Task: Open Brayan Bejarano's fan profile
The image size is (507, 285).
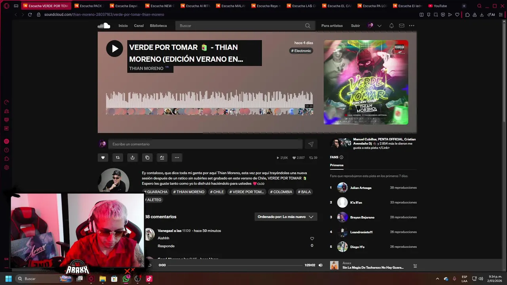Action: tap(362, 217)
